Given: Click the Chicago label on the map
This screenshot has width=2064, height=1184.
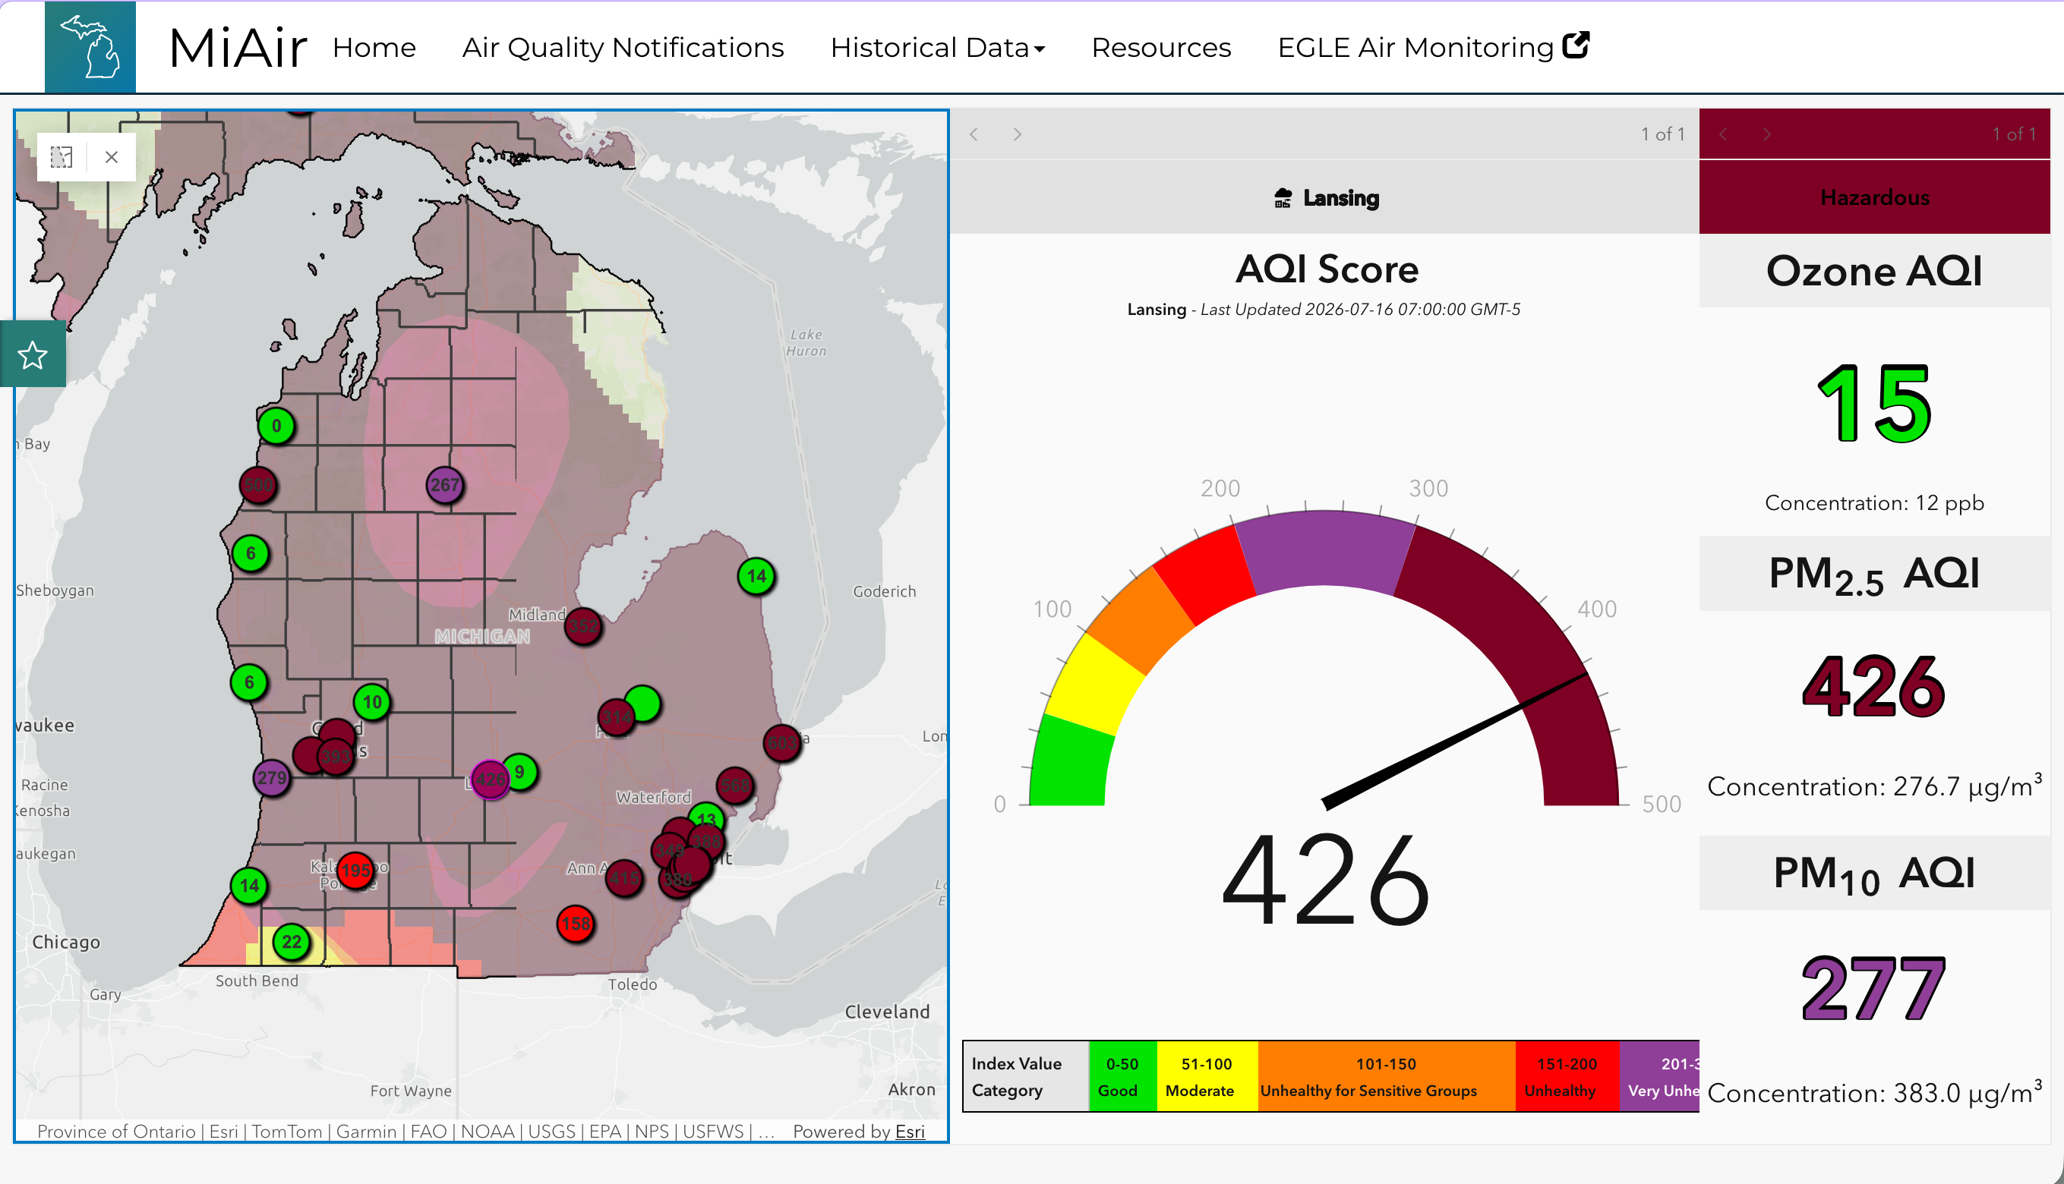Looking at the screenshot, I should (x=66, y=942).
